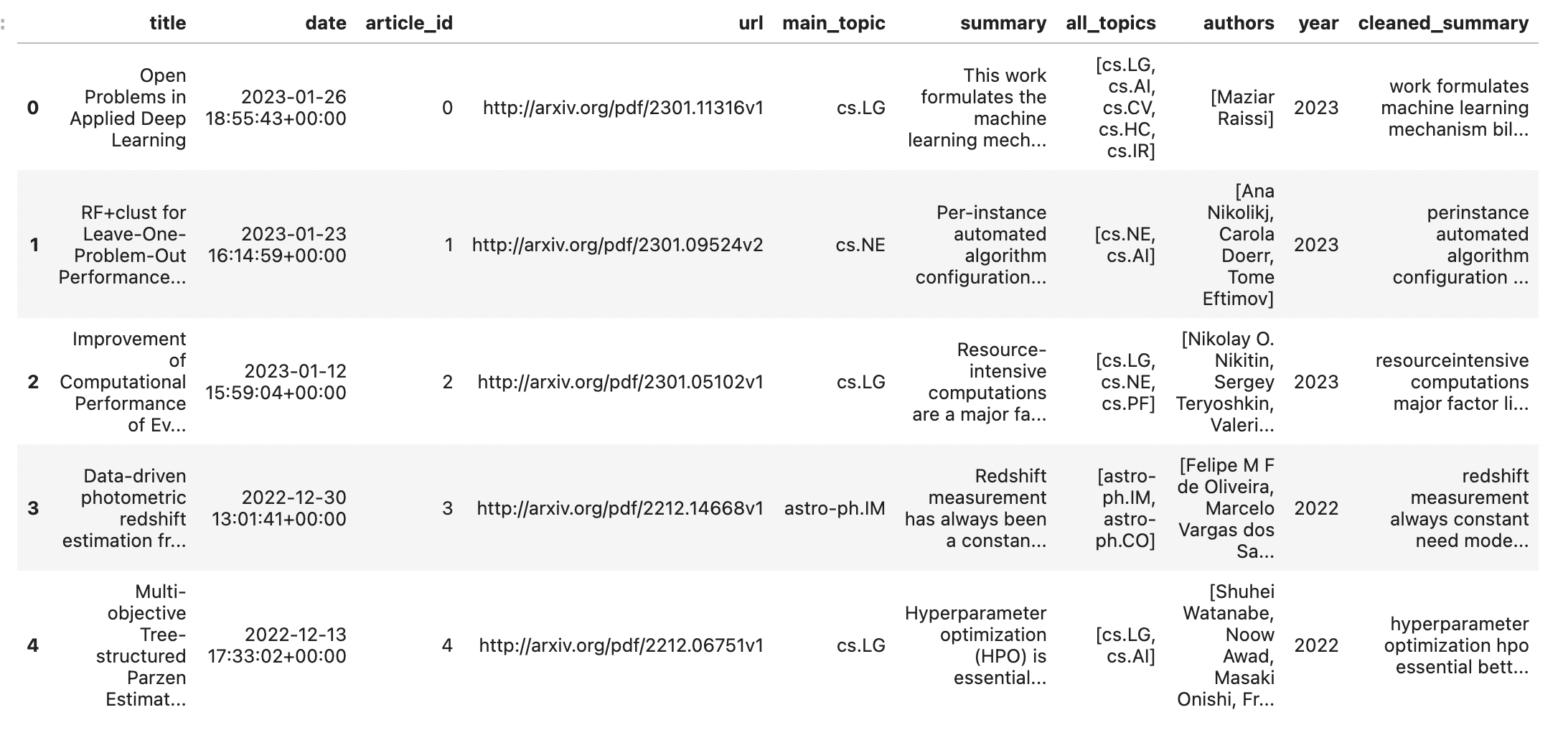Click the 'title' column header
This screenshot has height=748, width=1563.
pyautogui.click(x=167, y=23)
